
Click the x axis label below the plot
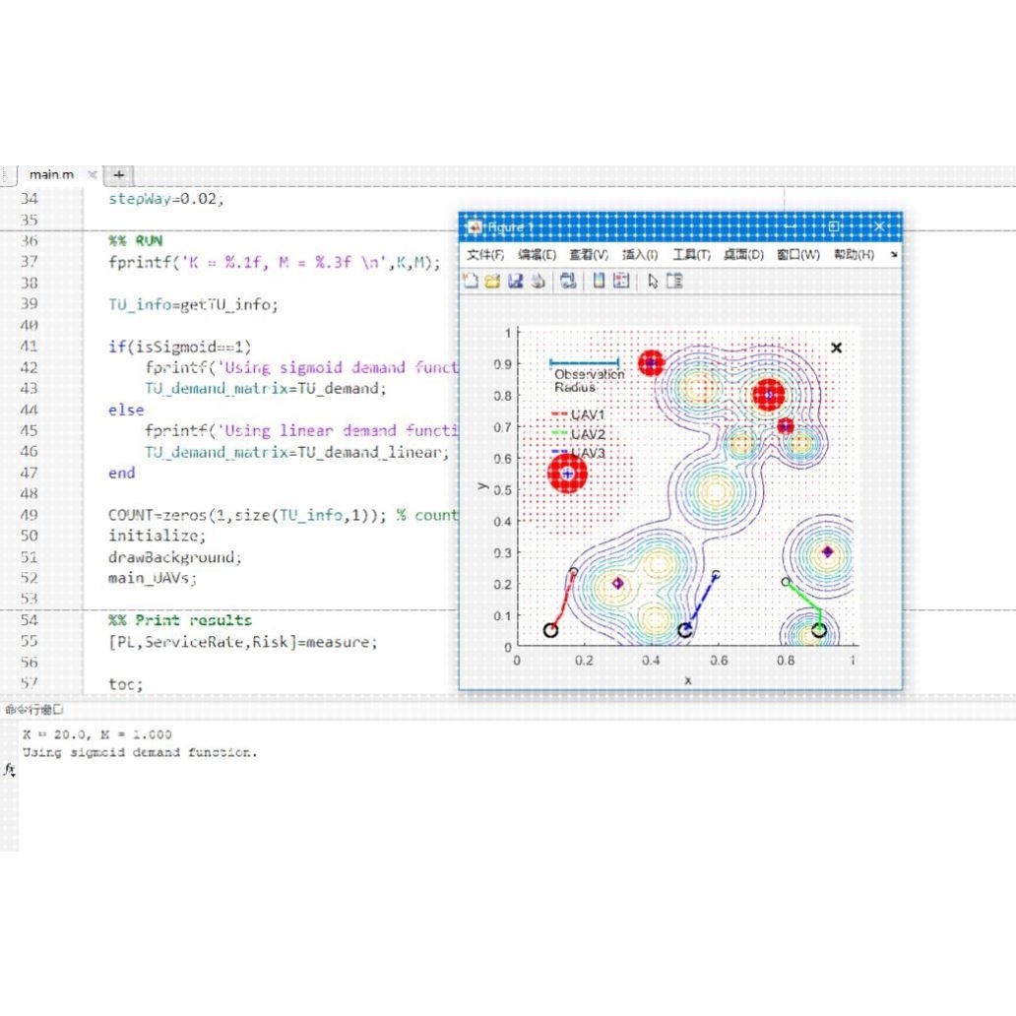pos(687,680)
